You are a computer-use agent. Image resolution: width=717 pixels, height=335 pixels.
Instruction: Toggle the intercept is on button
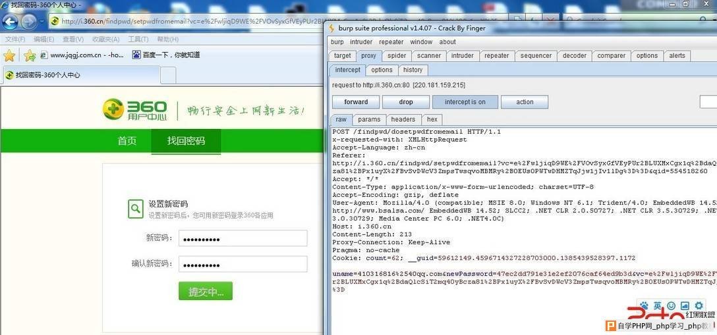click(x=465, y=102)
